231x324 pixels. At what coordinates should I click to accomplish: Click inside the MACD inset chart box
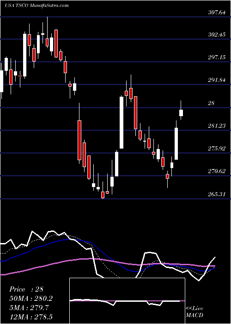point(127,301)
